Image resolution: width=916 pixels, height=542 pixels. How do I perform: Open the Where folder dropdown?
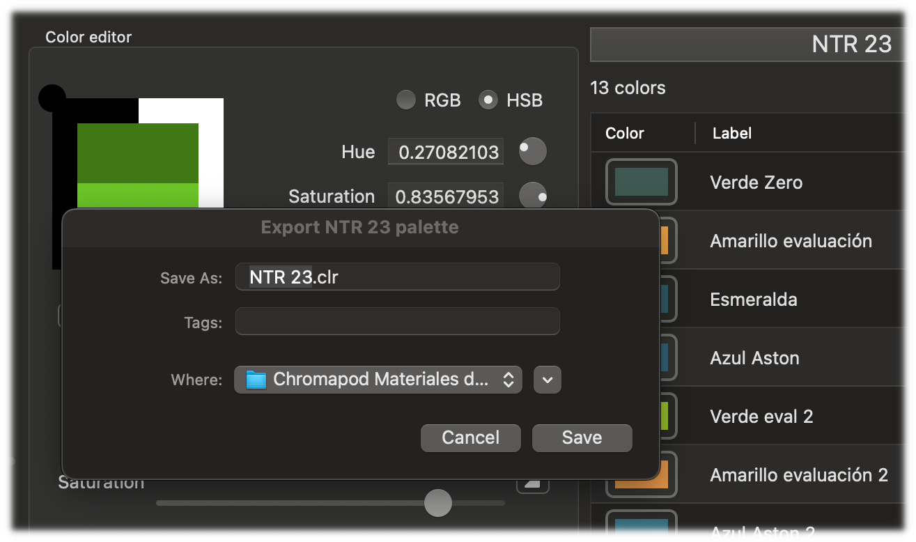378,380
